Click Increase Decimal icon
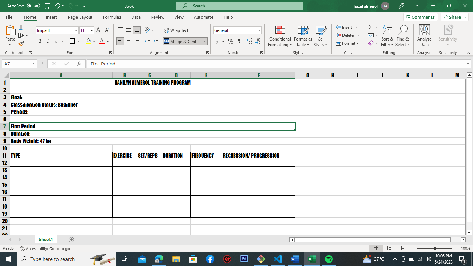This screenshot has width=473, height=266. pyautogui.click(x=250, y=41)
